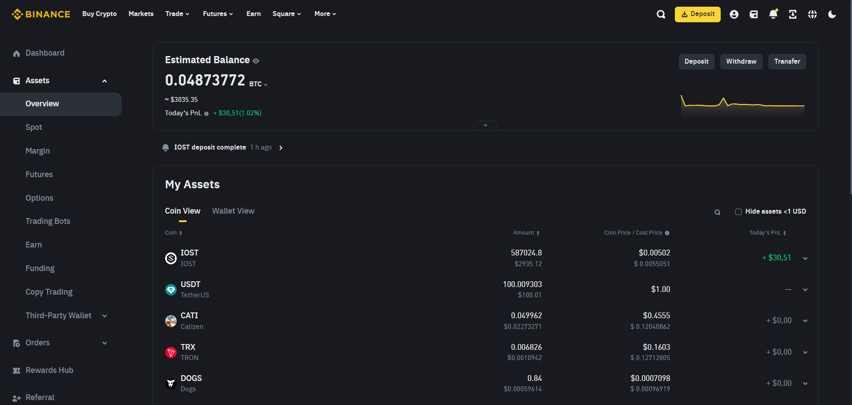Open Copy Trading in sidebar

(x=49, y=292)
